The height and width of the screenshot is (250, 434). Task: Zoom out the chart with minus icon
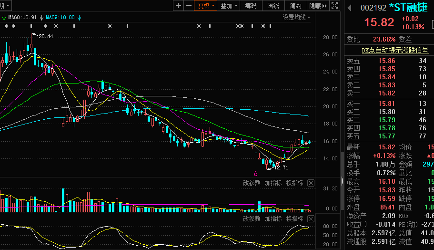coord(189,6)
